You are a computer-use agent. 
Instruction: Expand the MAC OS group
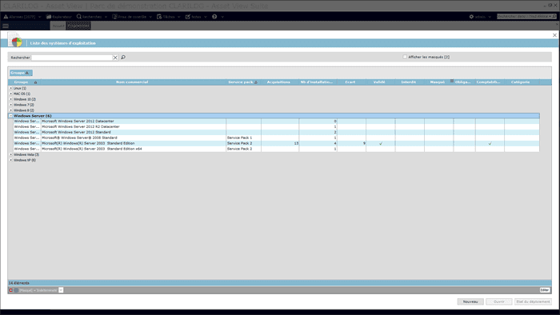[10, 94]
